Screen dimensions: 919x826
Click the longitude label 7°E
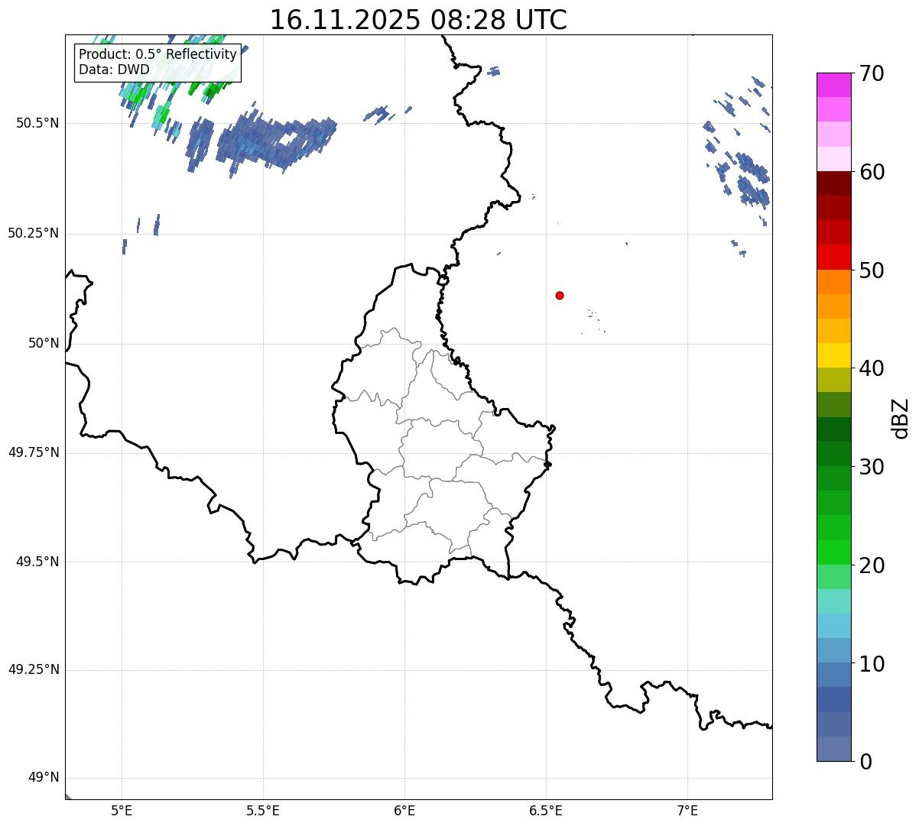pyautogui.click(x=688, y=811)
